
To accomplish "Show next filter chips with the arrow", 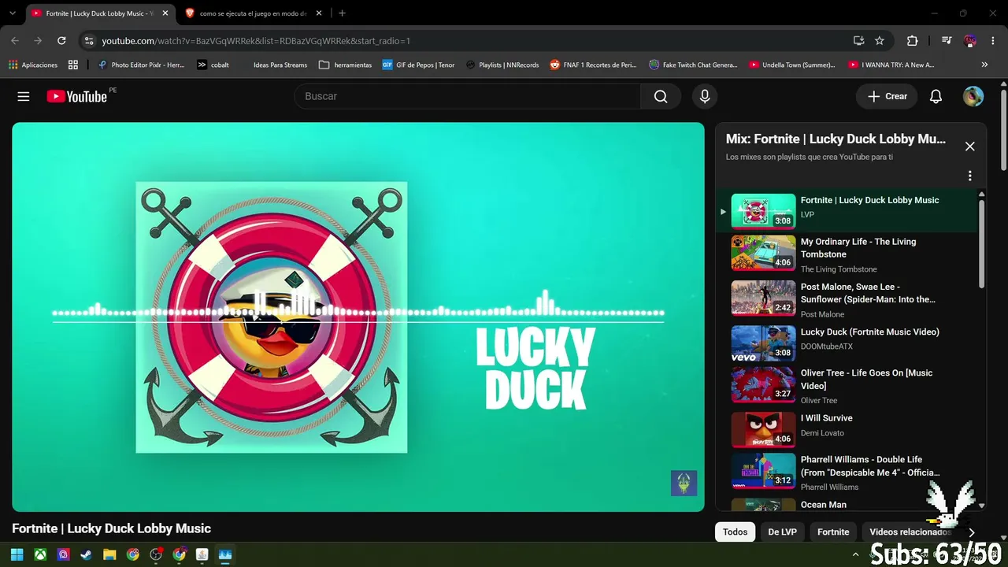I will tap(971, 532).
